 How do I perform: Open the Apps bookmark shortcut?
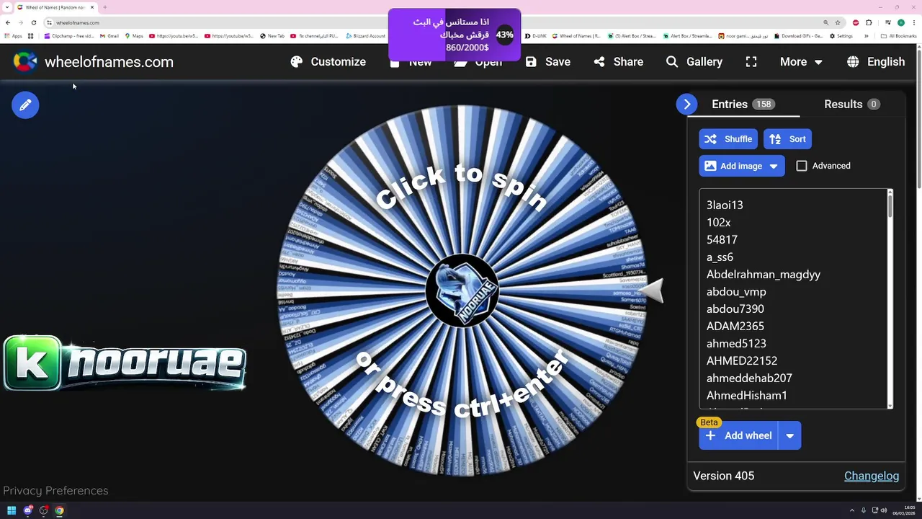tap(13, 36)
